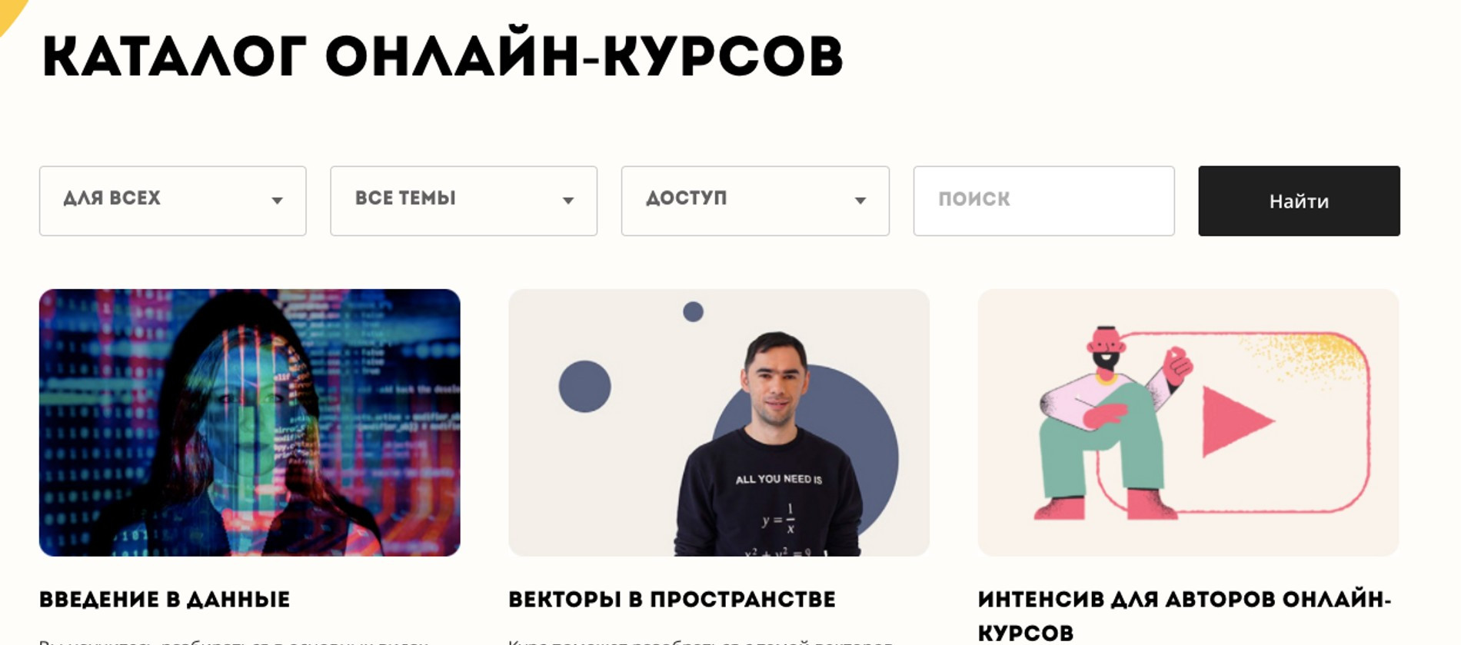Click the course description text under "Введение в данные"
The image size is (1461, 645).
click(x=235, y=640)
